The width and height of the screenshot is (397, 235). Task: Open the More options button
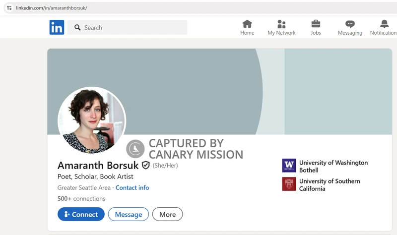click(x=167, y=214)
